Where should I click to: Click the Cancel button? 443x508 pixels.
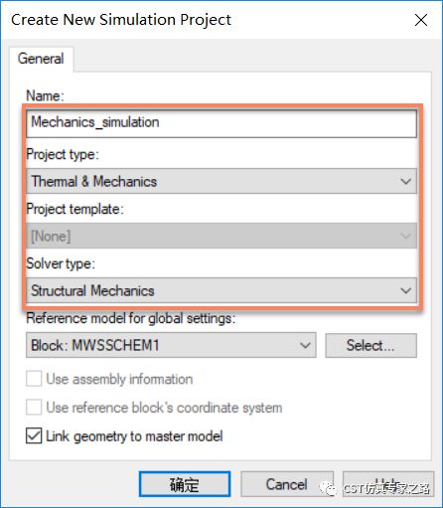(x=287, y=484)
